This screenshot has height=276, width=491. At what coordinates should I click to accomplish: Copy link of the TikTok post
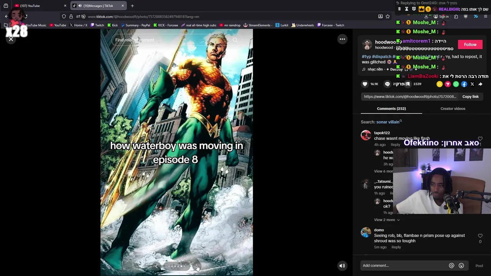[x=470, y=97]
